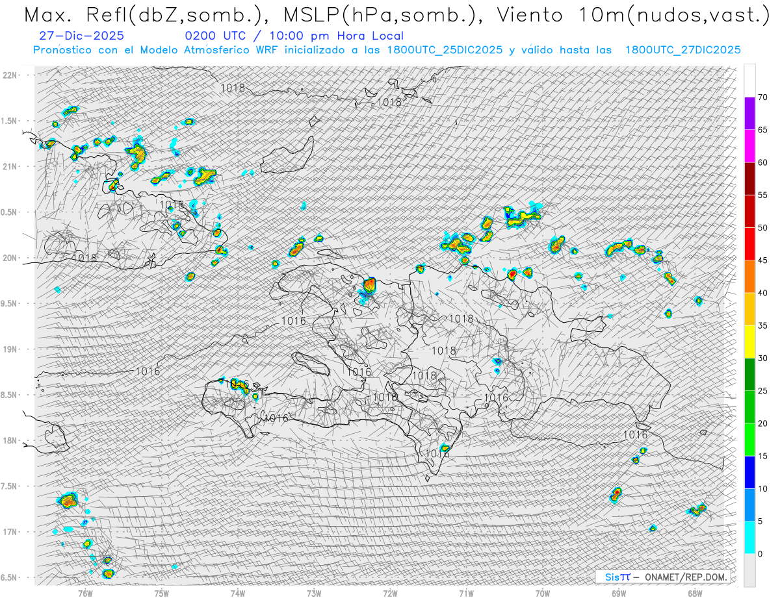Screen dimensions: 780x602
Task: Click the '65' value on the colorbar
Action: point(762,130)
